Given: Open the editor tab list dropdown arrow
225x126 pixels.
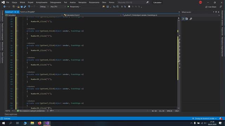Looking at the screenshot, I should click(x=179, y=12).
